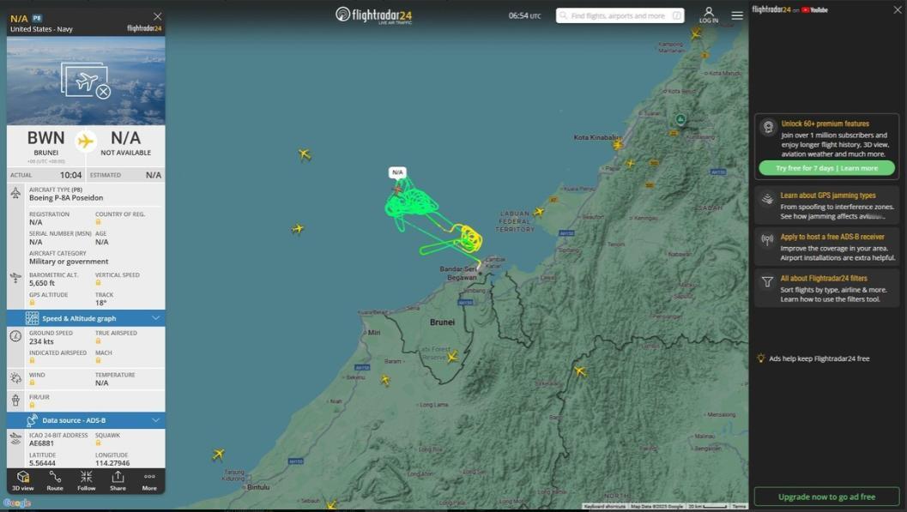907x512 pixels.
Task: Click the 06:54 UTC clock
Action: click(524, 15)
